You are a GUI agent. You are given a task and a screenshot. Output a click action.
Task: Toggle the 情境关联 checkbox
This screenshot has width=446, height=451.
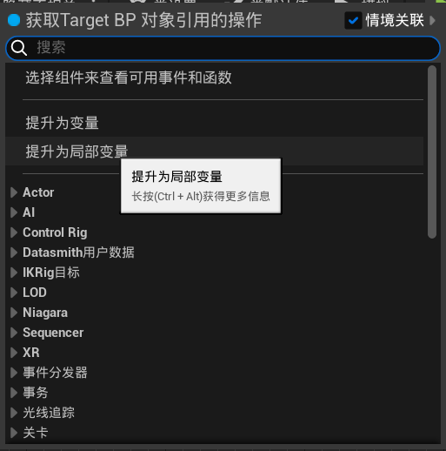pos(353,21)
